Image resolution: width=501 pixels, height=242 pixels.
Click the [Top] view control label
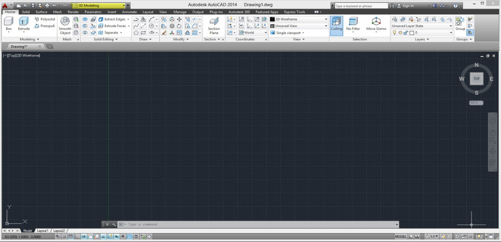click(x=12, y=56)
